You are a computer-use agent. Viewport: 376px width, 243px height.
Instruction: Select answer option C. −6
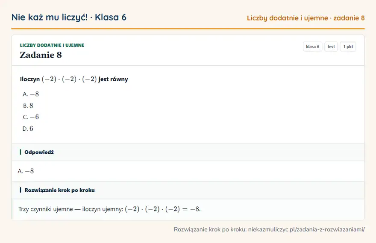coord(31,117)
